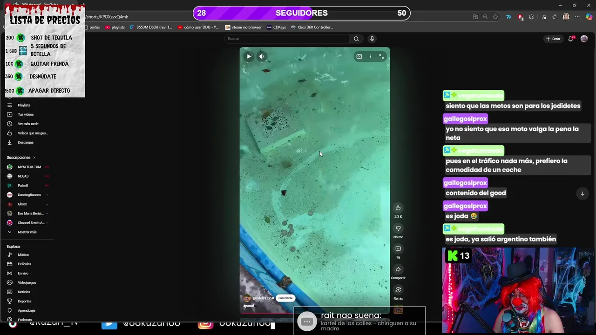Open the app-available icon in address bar
596x335 pixels.
click(475, 17)
